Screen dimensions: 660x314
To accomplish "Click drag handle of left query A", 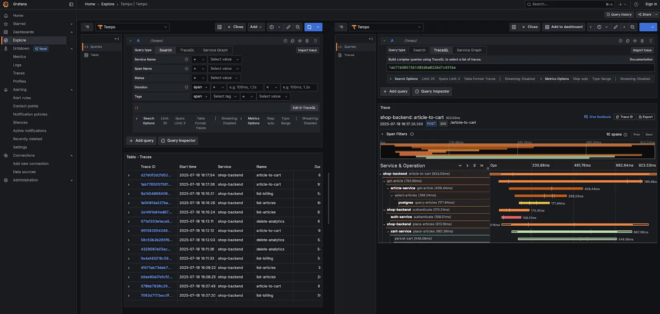I will pos(316,41).
